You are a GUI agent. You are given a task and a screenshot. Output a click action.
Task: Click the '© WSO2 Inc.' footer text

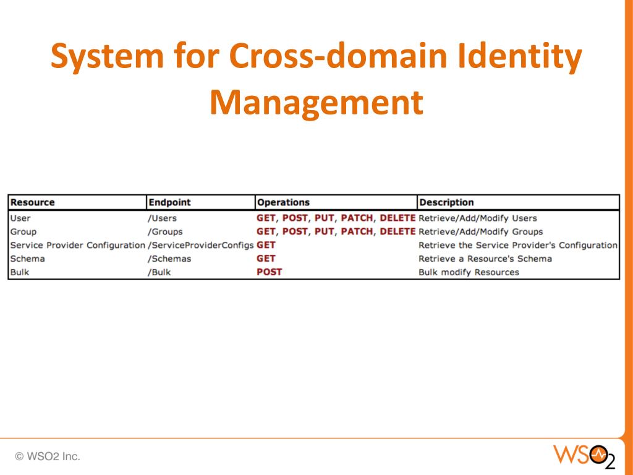[x=48, y=456]
